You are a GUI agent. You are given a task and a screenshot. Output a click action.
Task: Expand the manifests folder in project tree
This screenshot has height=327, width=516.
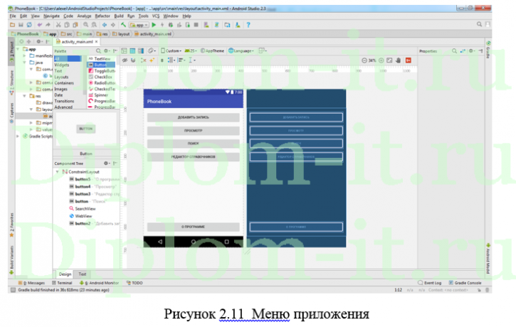click(24, 56)
